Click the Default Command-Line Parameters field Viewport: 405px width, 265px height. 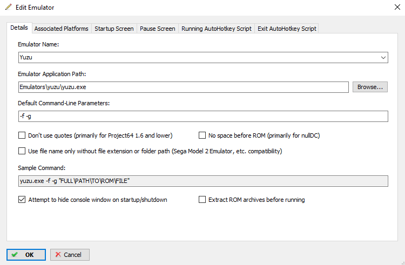pos(203,116)
